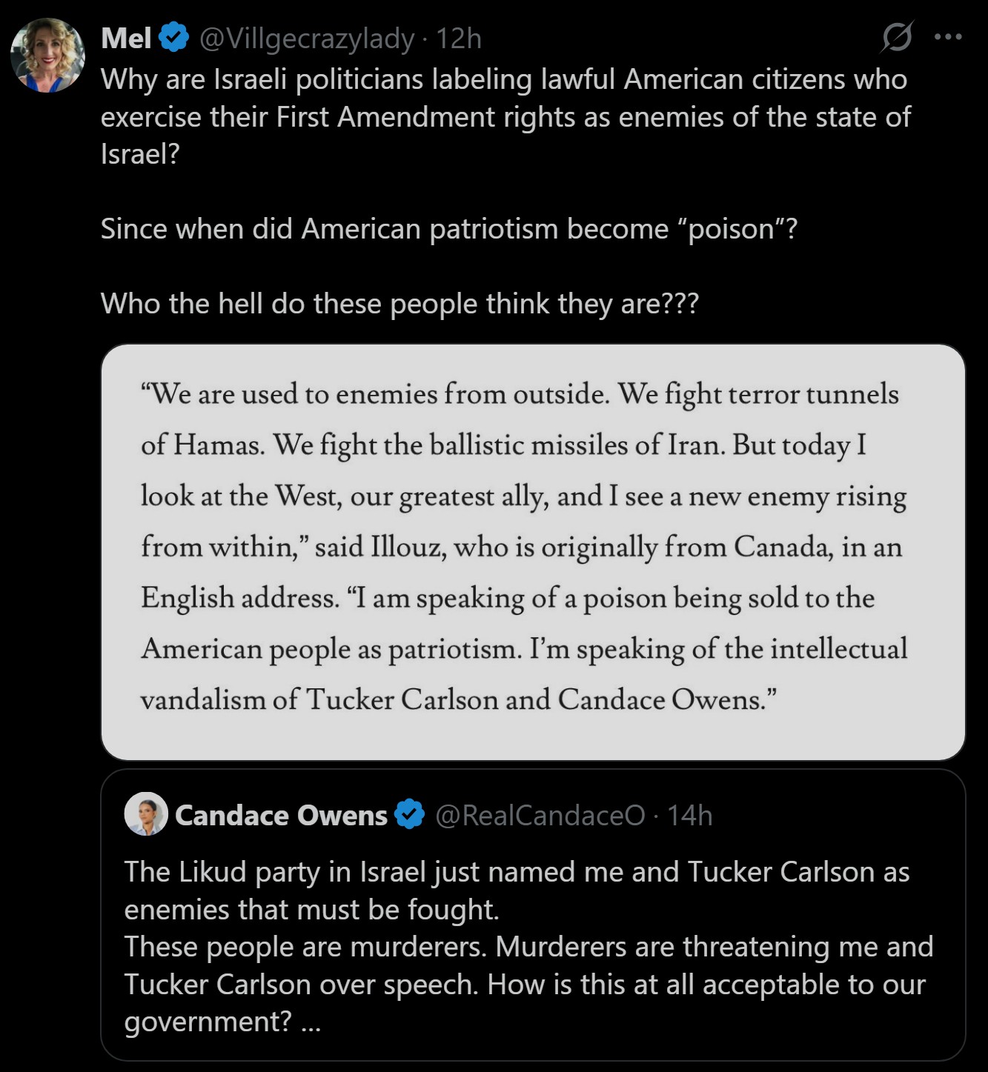Click Candace Owens' verified checkmark badge

point(409,814)
